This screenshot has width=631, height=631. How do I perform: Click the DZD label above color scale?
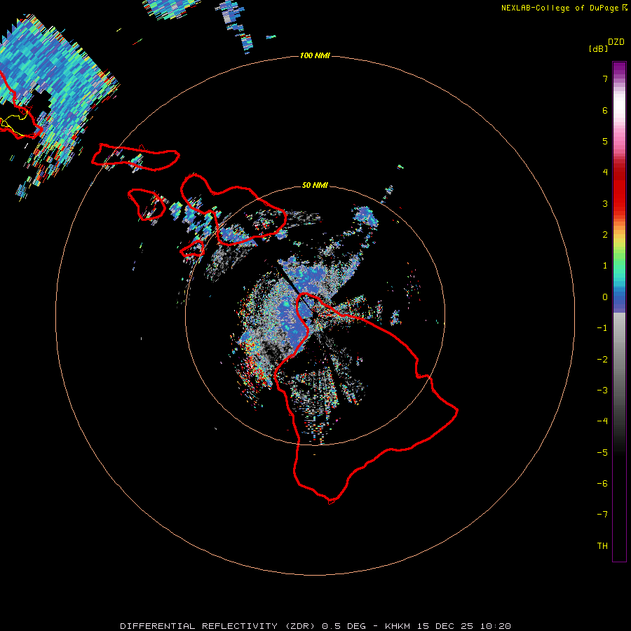tap(616, 42)
